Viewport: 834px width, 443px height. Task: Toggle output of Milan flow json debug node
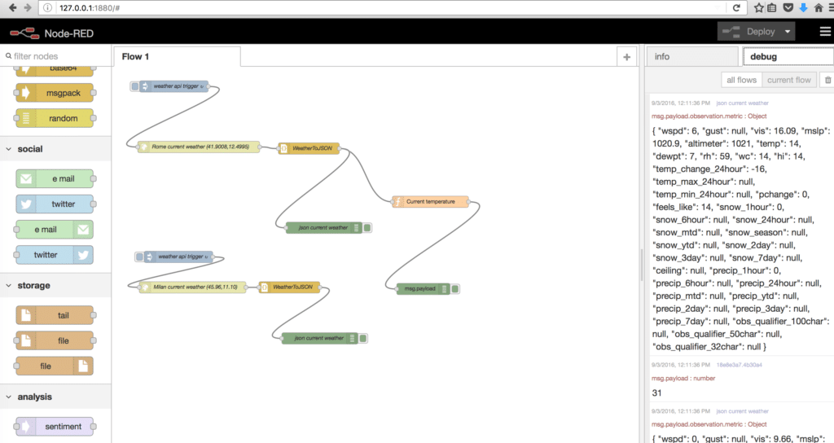(362, 338)
